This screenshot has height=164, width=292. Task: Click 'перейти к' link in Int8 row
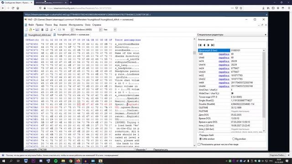[224, 54]
